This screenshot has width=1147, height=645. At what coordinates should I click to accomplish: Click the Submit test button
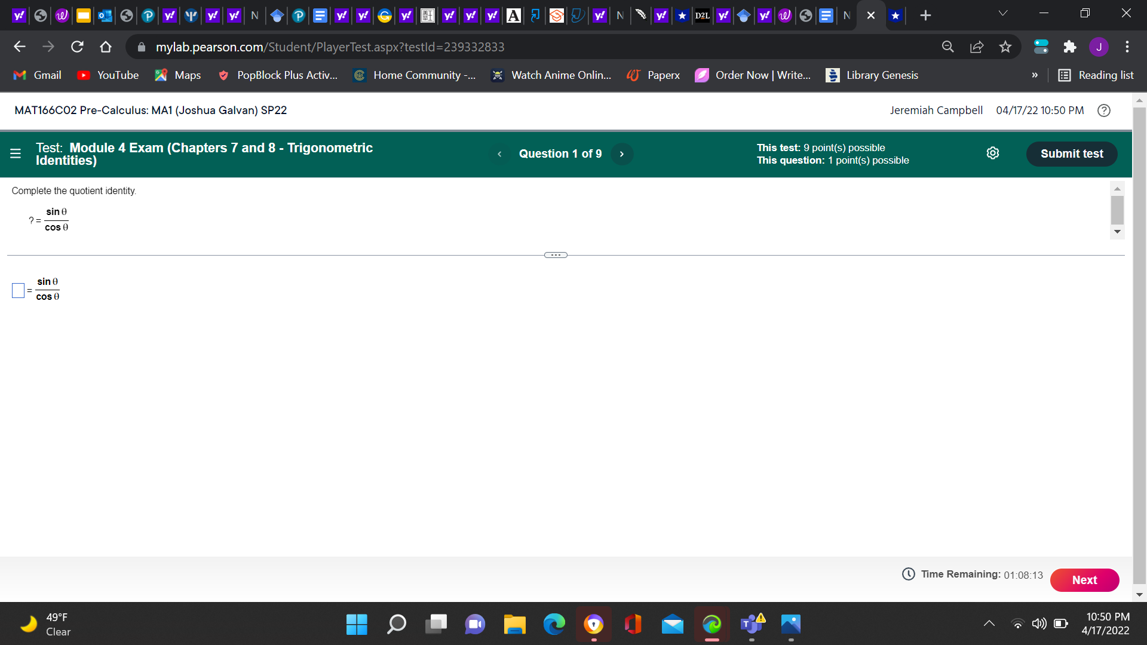1071,153
